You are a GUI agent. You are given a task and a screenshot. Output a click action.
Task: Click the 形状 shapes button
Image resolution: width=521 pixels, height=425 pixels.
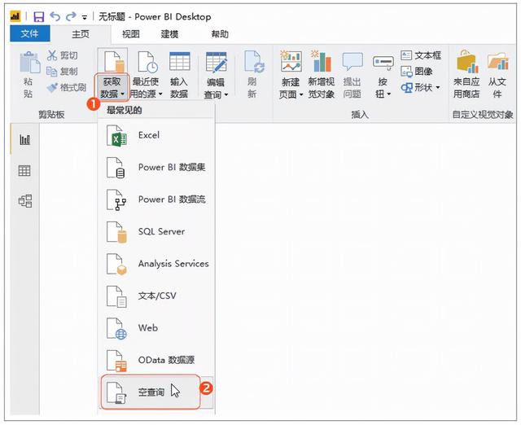[x=417, y=87]
